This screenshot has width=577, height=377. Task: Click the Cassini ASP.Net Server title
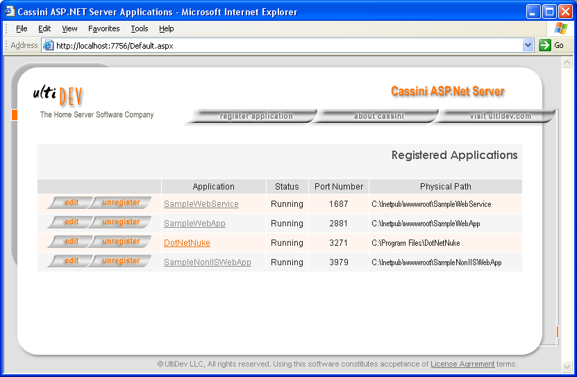click(x=447, y=91)
